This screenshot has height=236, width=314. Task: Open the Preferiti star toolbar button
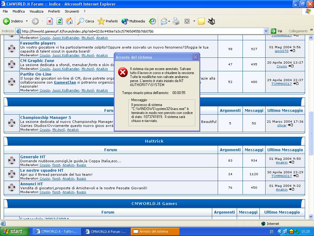pos(108,21)
